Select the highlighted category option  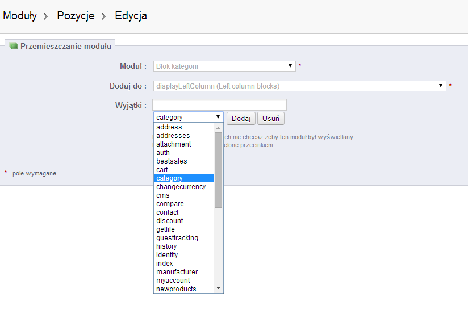(x=184, y=178)
